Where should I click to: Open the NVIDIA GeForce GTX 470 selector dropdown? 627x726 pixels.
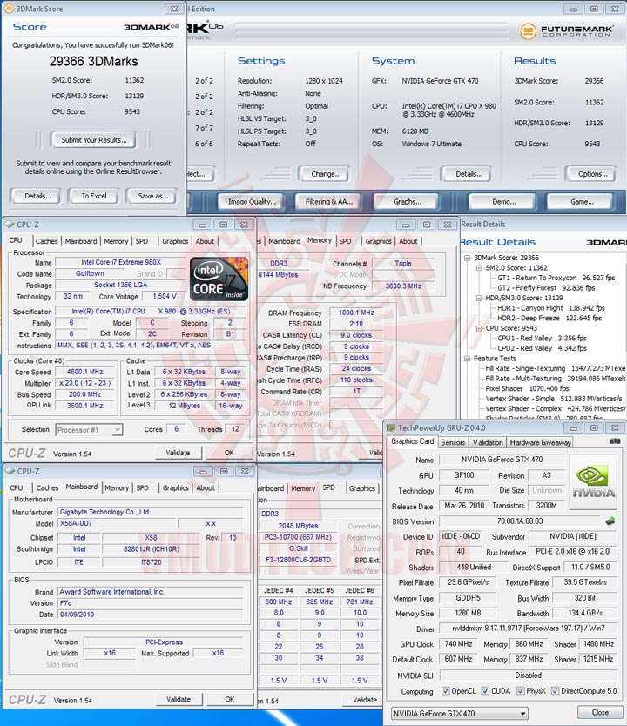[523, 714]
